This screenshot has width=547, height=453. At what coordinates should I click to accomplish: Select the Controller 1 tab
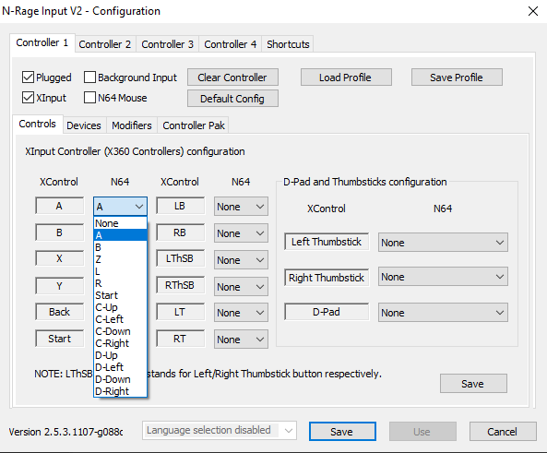point(42,43)
